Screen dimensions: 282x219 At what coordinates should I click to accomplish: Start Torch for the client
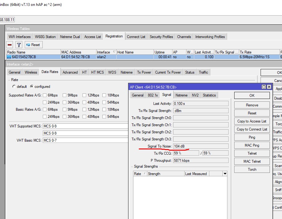(x=252, y=169)
